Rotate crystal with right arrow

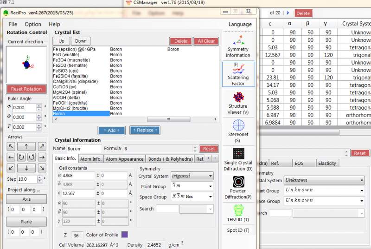[42, 157]
